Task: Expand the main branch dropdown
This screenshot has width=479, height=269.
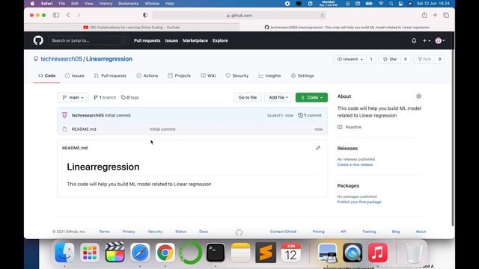Action: pyautogui.click(x=73, y=97)
